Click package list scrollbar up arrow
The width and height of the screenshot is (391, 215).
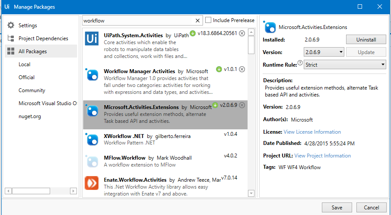[x=251, y=32]
